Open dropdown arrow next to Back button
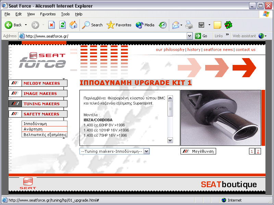Viewport: 274px width, 205px height. [x=26, y=25]
